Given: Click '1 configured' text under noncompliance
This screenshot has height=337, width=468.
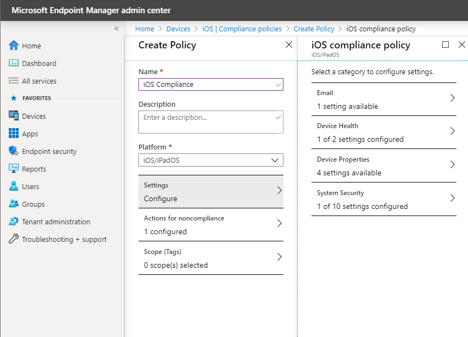Looking at the screenshot, I should coord(165,232).
